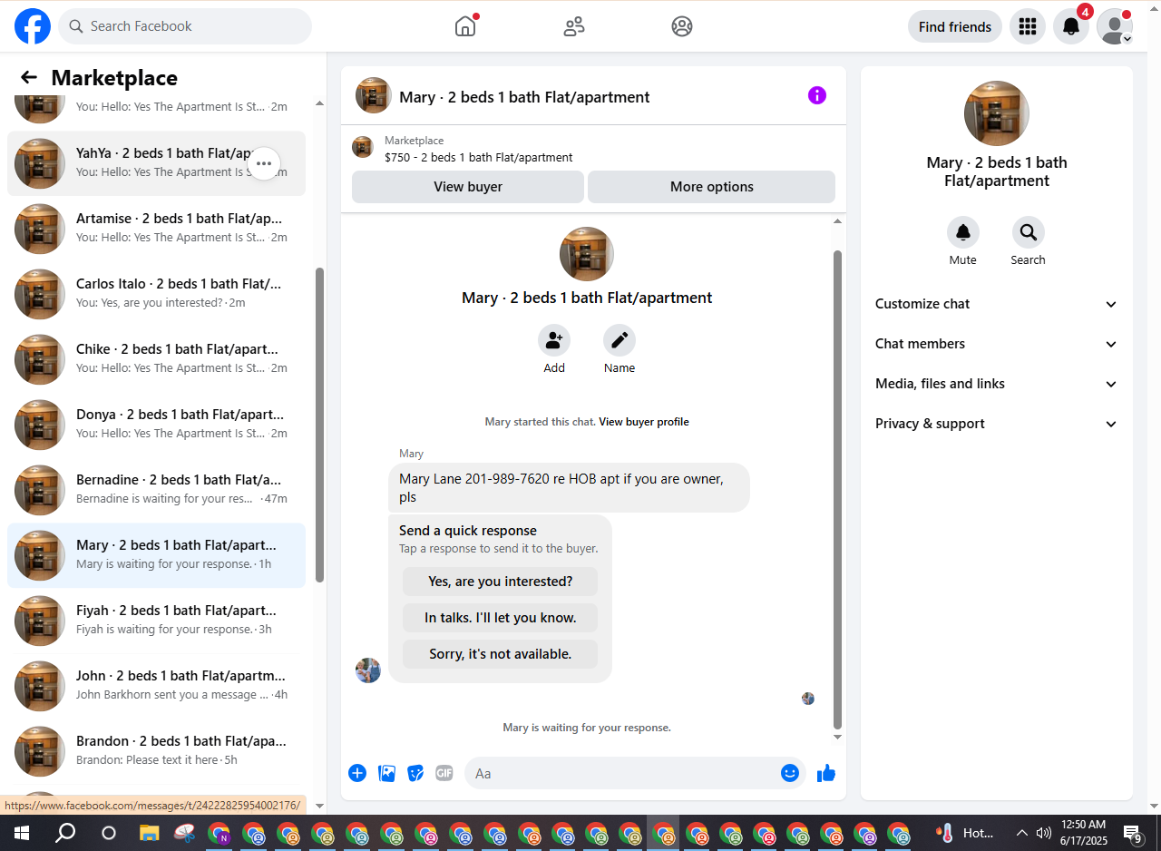The width and height of the screenshot is (1161, 851).
Task: Open the emoji picker smiley icon
Action: coord(790,773)
